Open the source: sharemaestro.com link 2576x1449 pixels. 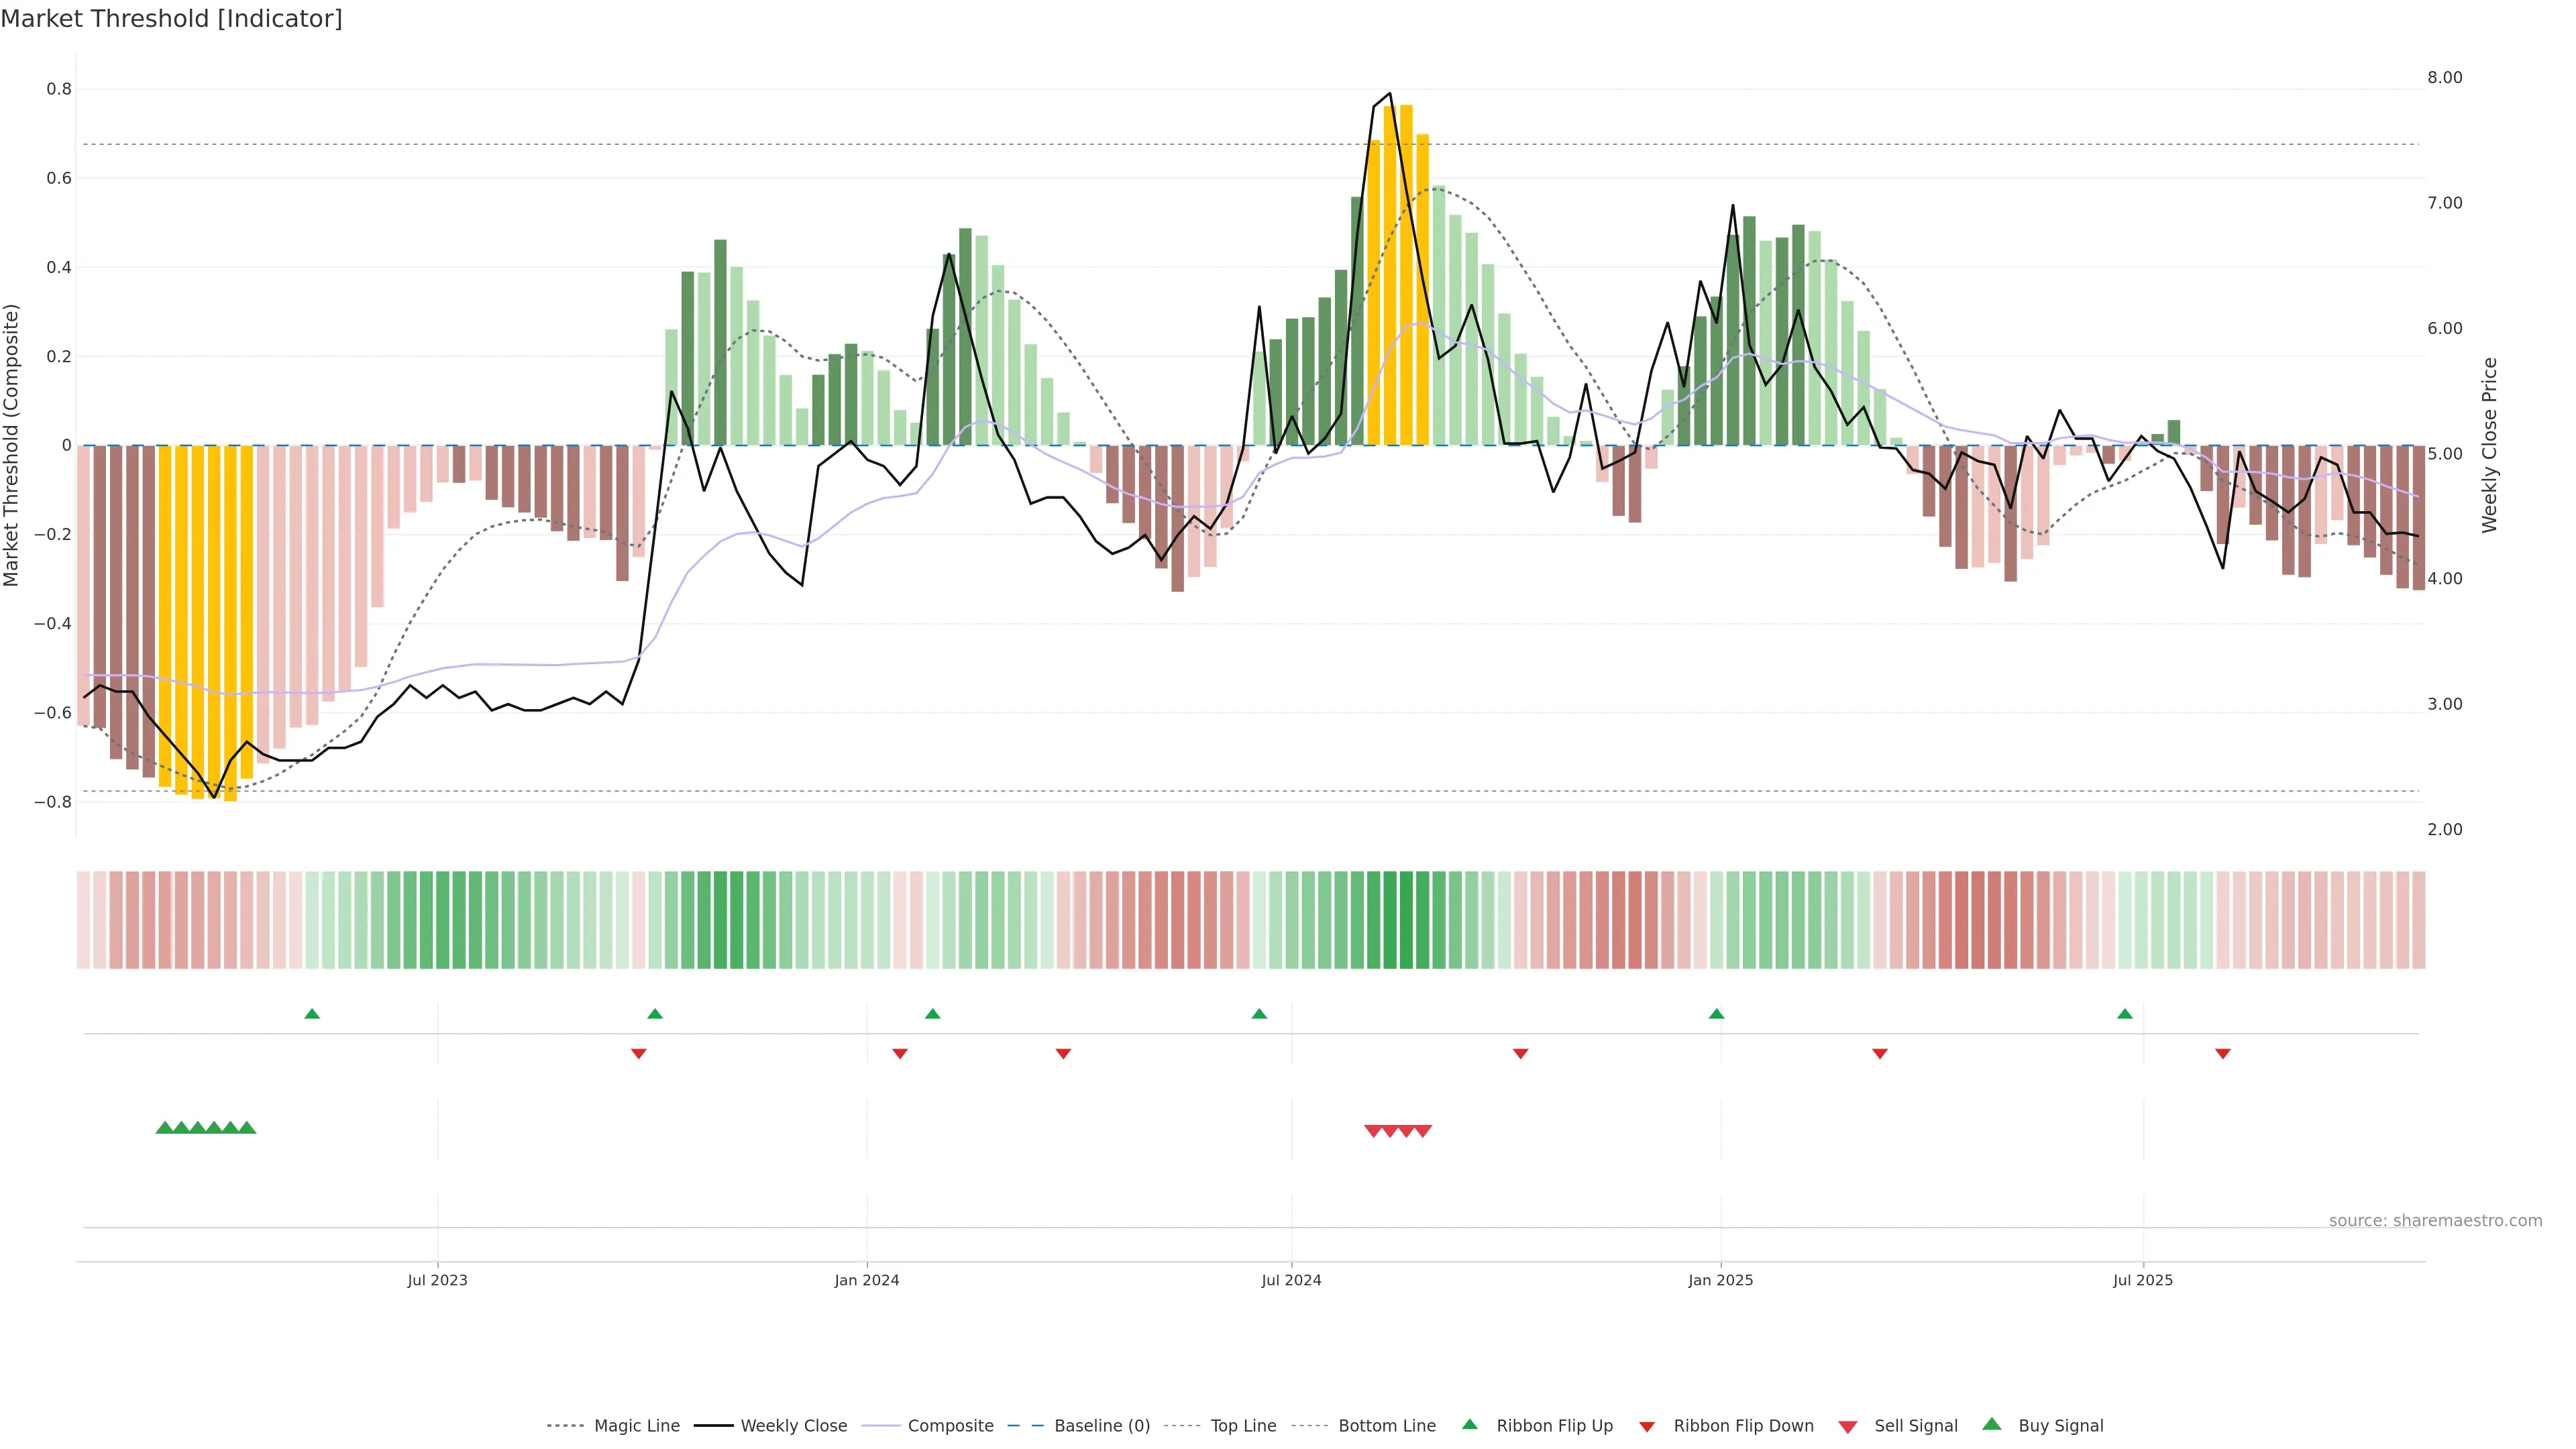pos(2435,1221)
